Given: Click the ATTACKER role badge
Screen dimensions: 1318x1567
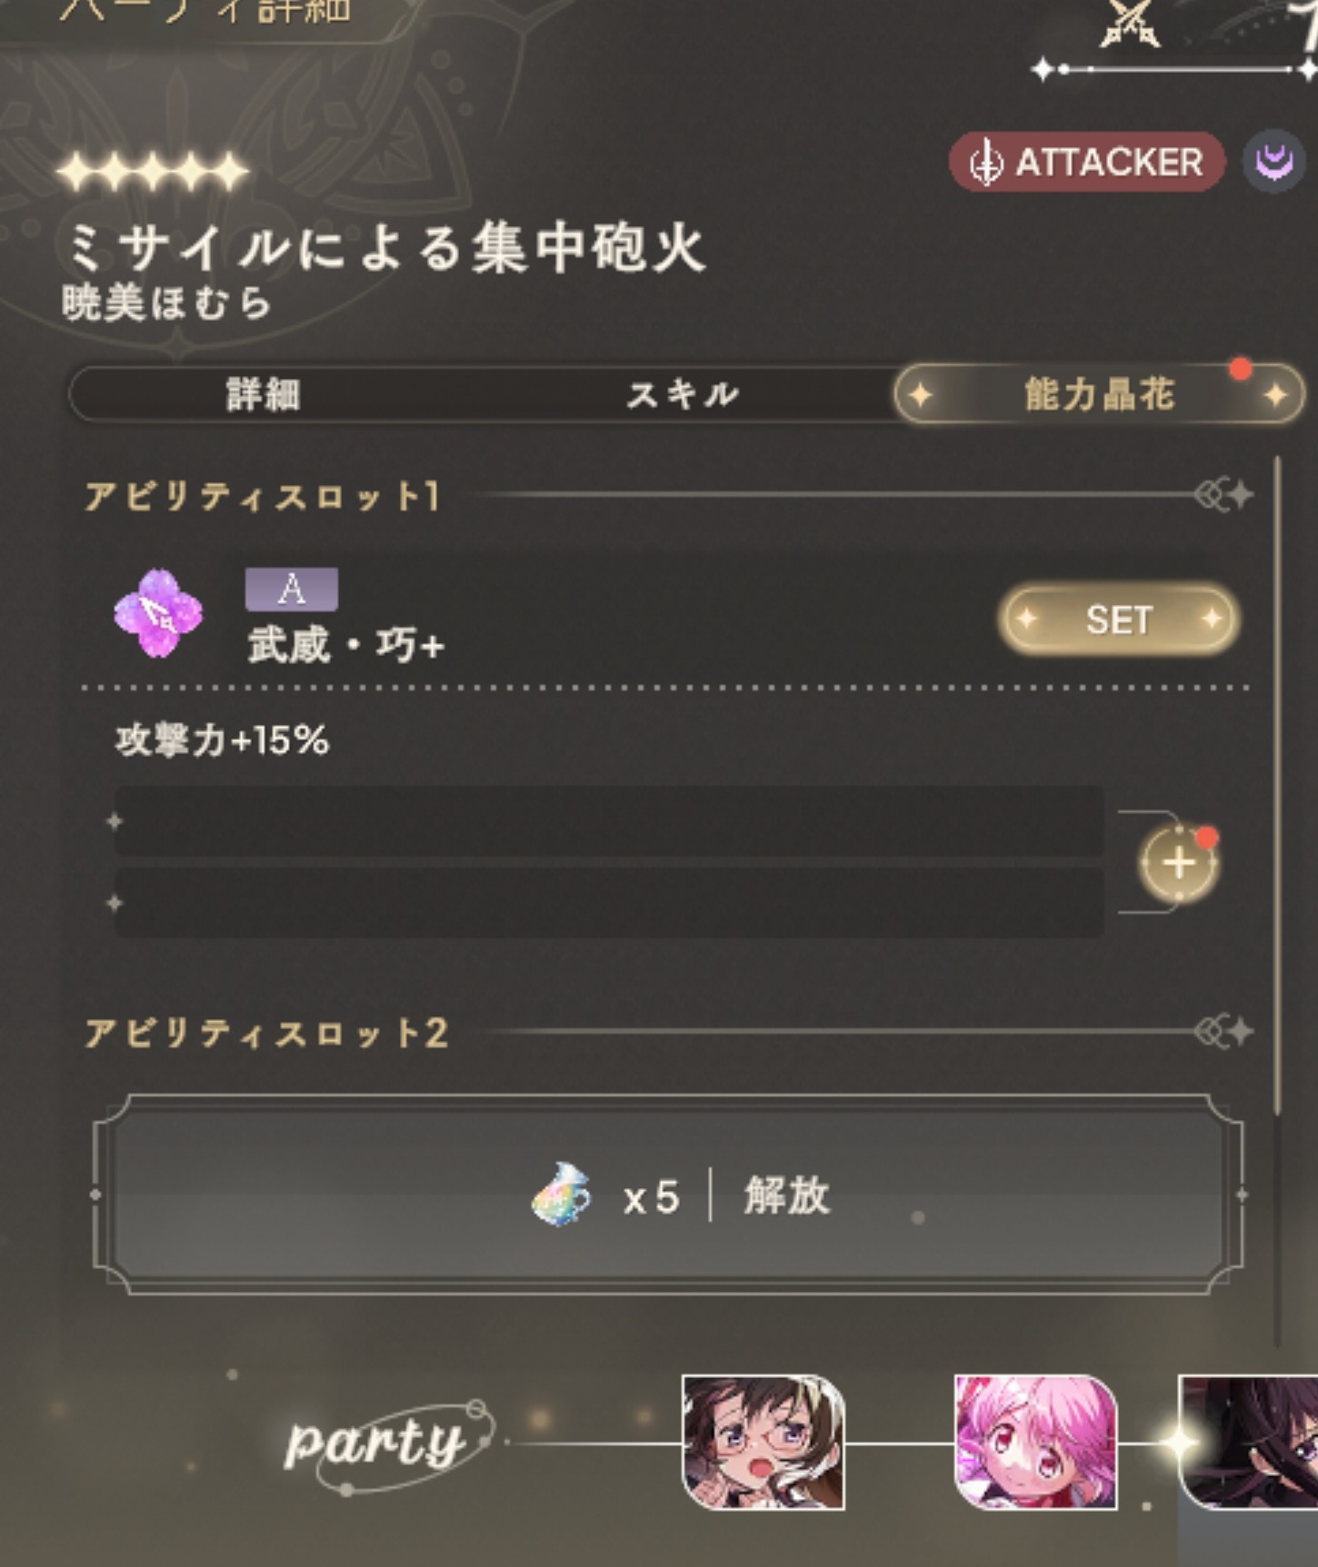Looking at the screenshot, I should coord(1087,163).
